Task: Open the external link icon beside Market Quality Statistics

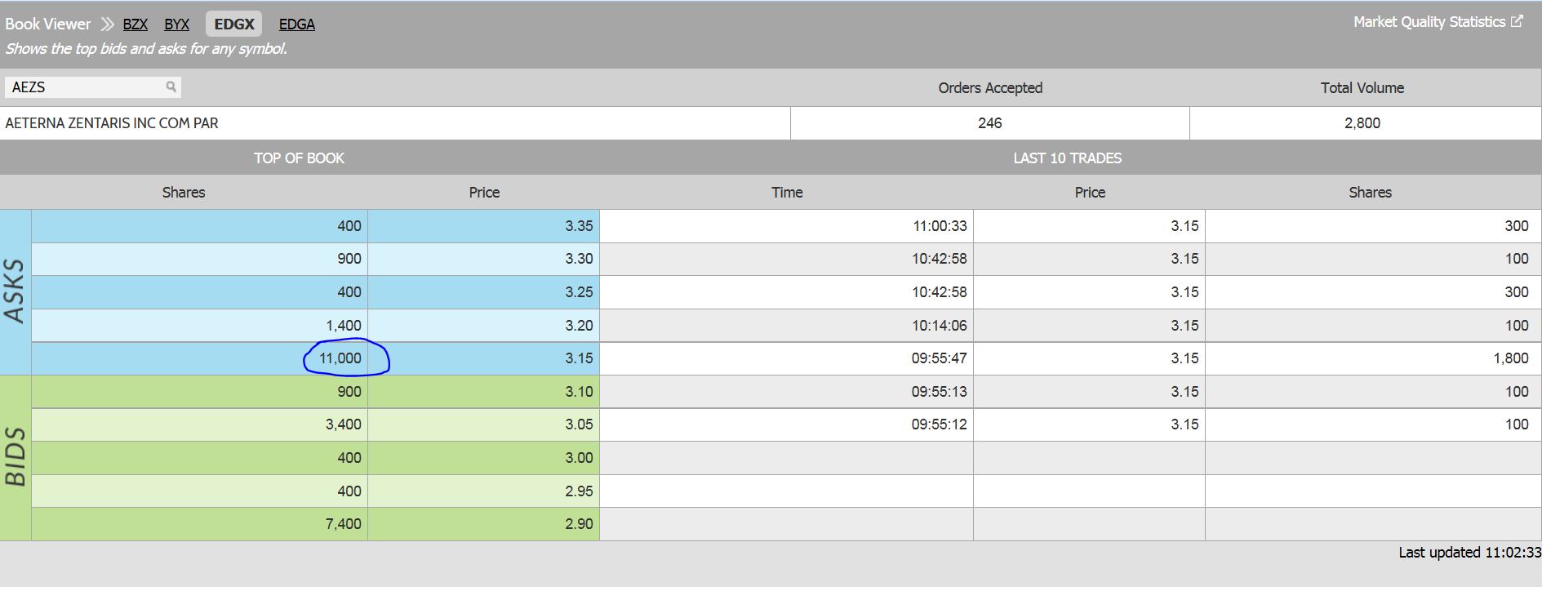Action: click(x=1517, y=22)
